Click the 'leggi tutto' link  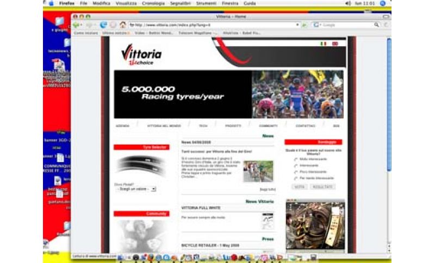(x=268, y=190)
